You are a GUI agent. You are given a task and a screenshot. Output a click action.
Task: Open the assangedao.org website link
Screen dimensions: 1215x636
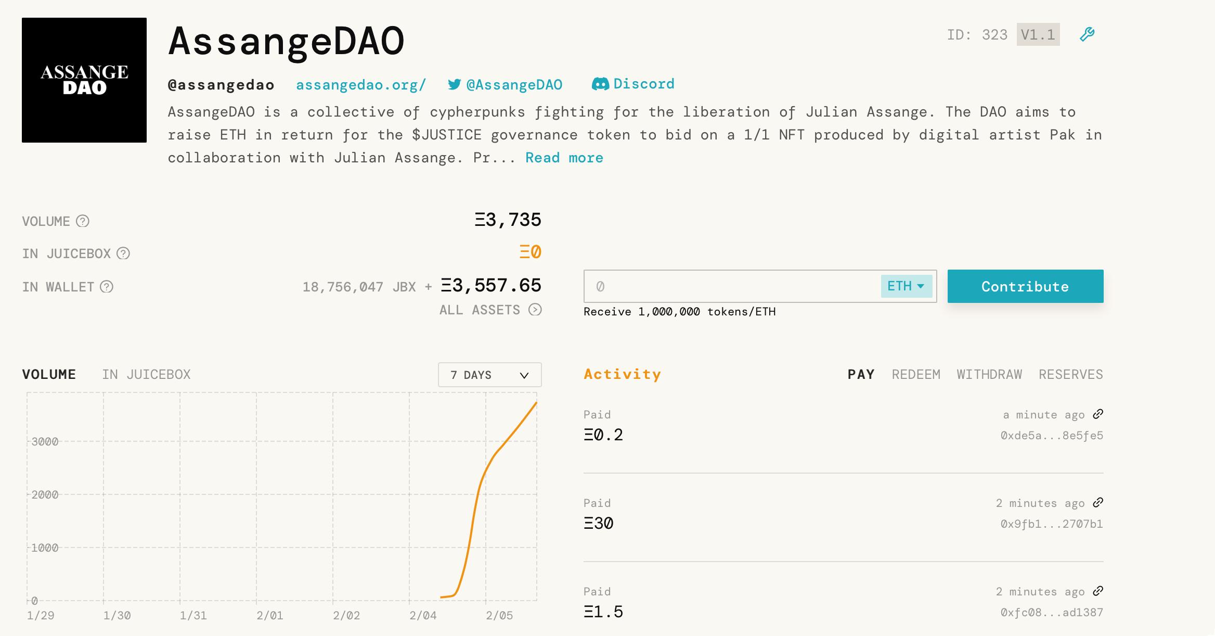tap(361, 84)
